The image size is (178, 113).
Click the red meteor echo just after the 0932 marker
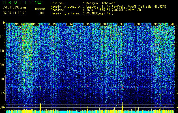(x=40, y=88)
